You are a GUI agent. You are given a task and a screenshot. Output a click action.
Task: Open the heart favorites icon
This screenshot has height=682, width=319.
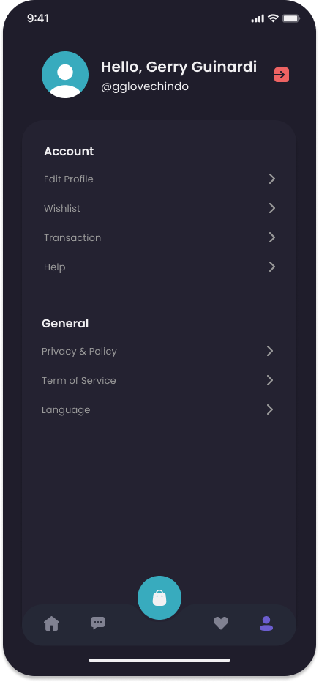pyautogui.click(x=221, y=623)
